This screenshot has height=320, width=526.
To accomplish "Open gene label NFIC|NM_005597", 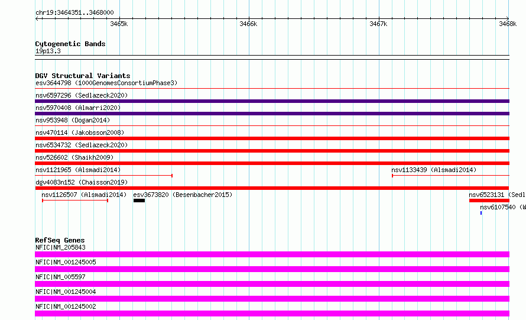I will pyautogui.click(x=60, y=277).
